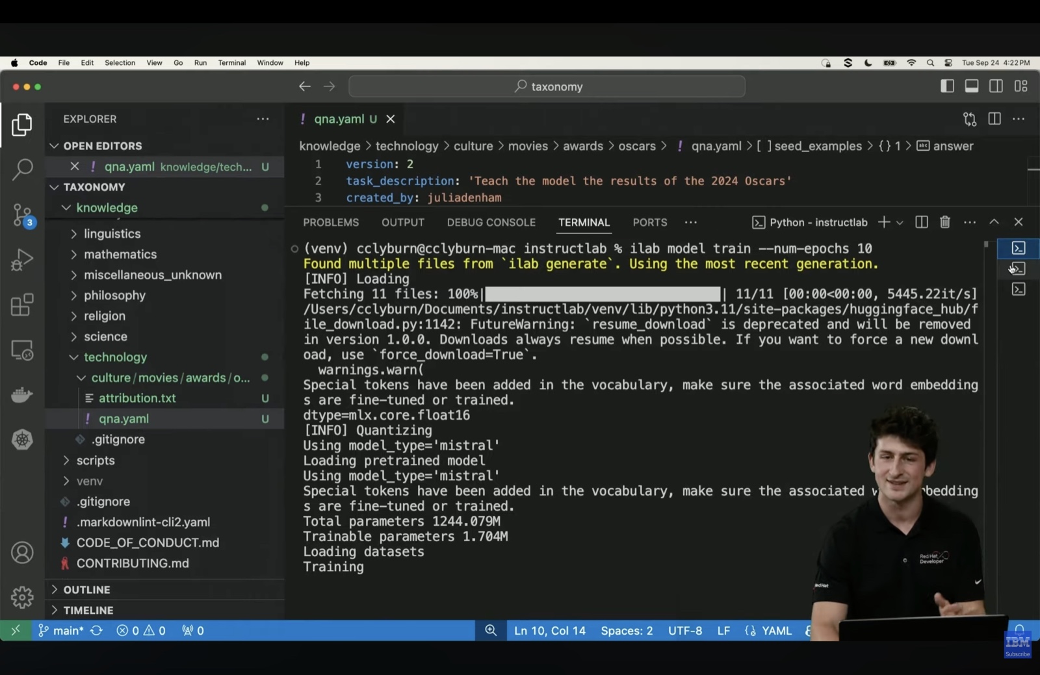This screenshot has width=1040, height=675.
Task: Open Manage settings gear icon
Action: [22, 596]
